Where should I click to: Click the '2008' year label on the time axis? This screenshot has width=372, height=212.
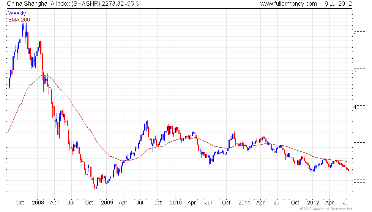pos(38,203)
